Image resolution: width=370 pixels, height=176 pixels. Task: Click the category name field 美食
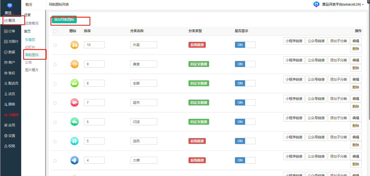[144, 64]
